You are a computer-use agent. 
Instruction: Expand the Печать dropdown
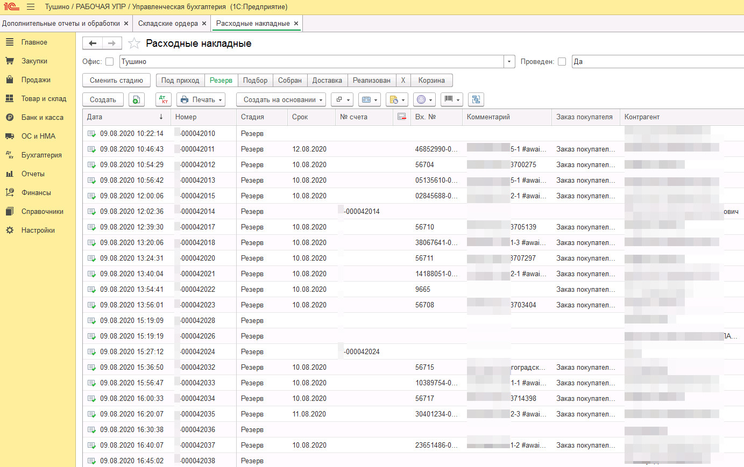pyautogui.click(x=200, y=99)
